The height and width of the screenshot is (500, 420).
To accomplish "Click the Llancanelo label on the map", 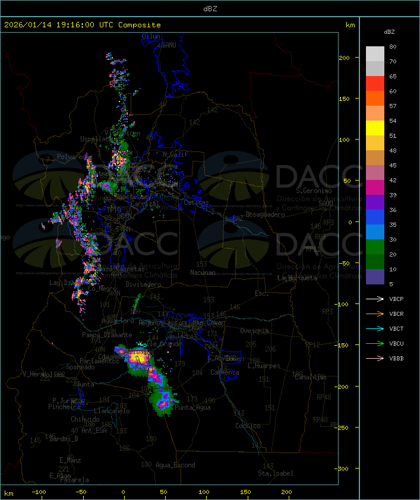I will [x=112, y=411].
